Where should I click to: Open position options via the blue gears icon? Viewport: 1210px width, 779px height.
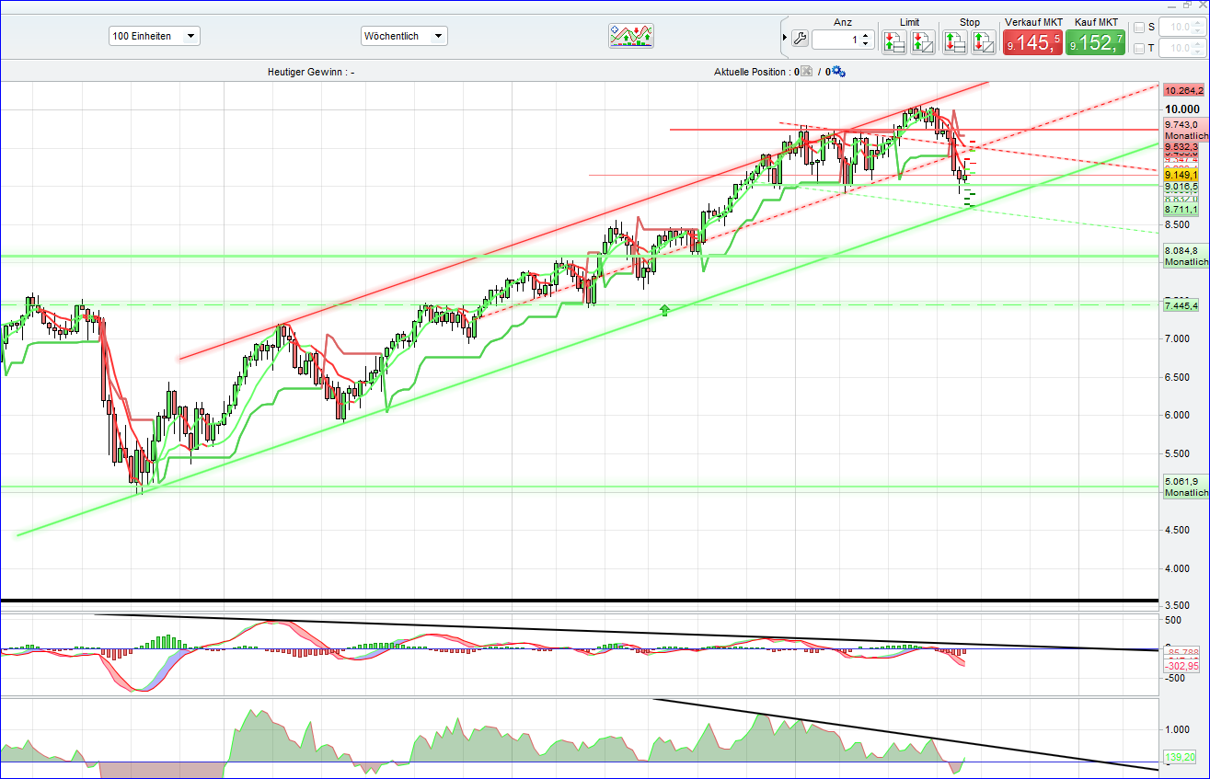tap(838, 71)
